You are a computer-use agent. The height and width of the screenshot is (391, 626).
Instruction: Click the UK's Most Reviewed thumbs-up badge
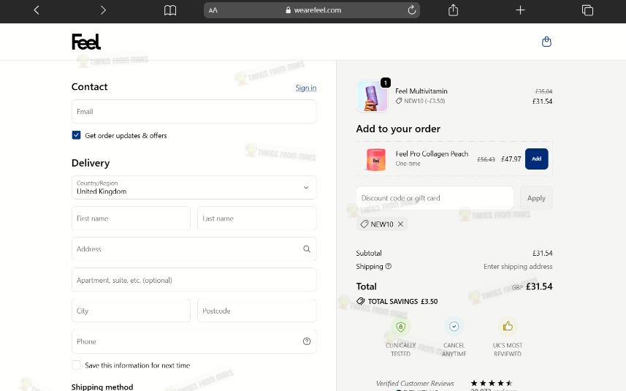click(x=508, y=327)
